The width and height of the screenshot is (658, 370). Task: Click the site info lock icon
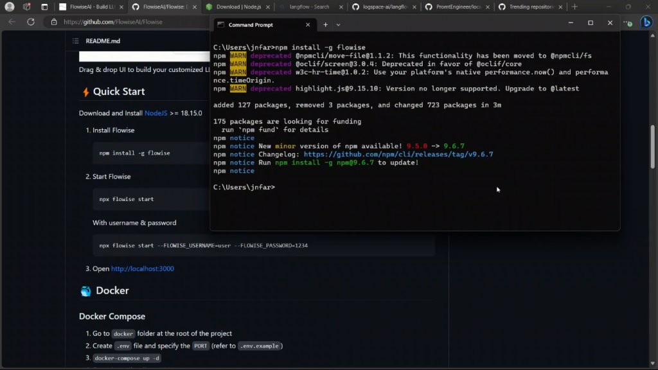[55, 22]
